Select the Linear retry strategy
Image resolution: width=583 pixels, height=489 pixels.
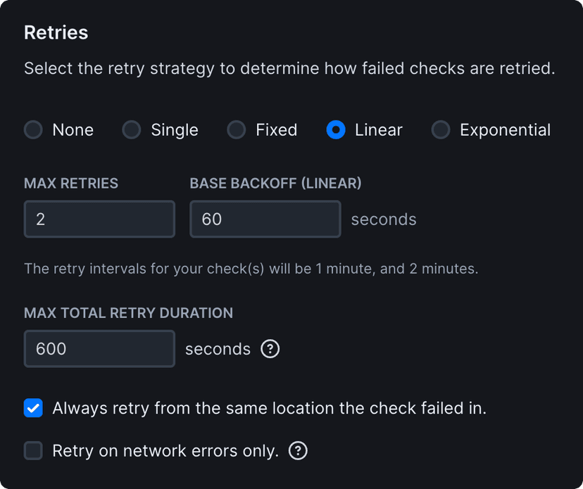pos(336,130)
